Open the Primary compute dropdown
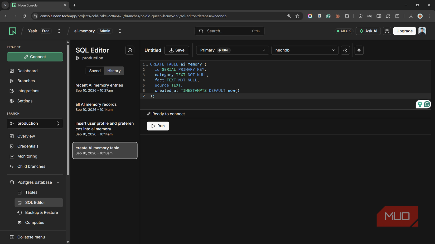This screenshot has width=435, height=244. [x=232, y=50]
